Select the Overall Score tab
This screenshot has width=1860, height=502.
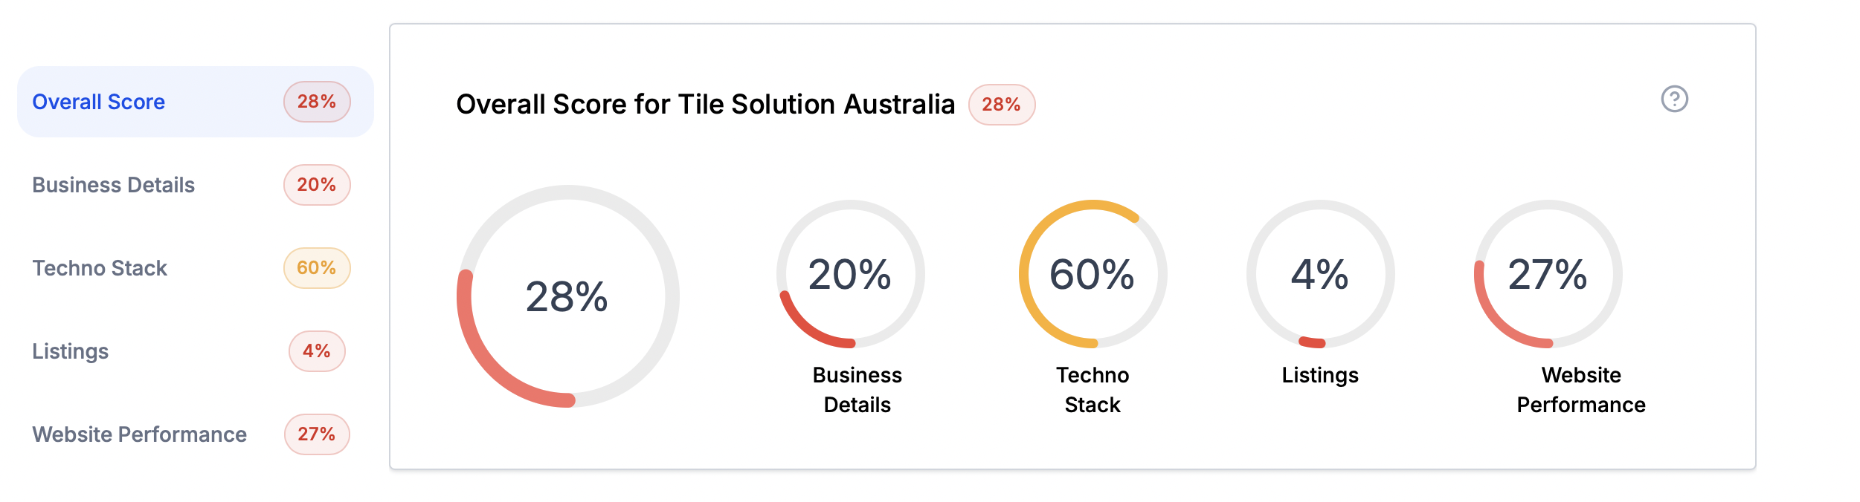[x=99, y=102]
